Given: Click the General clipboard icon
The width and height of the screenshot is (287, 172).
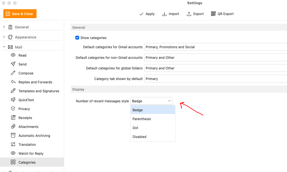Looking at the screenshot, I should (x=10, y=27).
